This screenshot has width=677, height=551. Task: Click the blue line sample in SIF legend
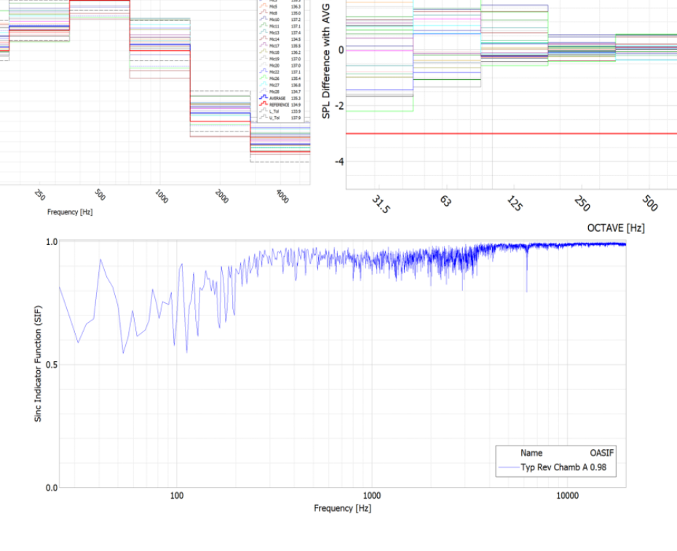508,467
